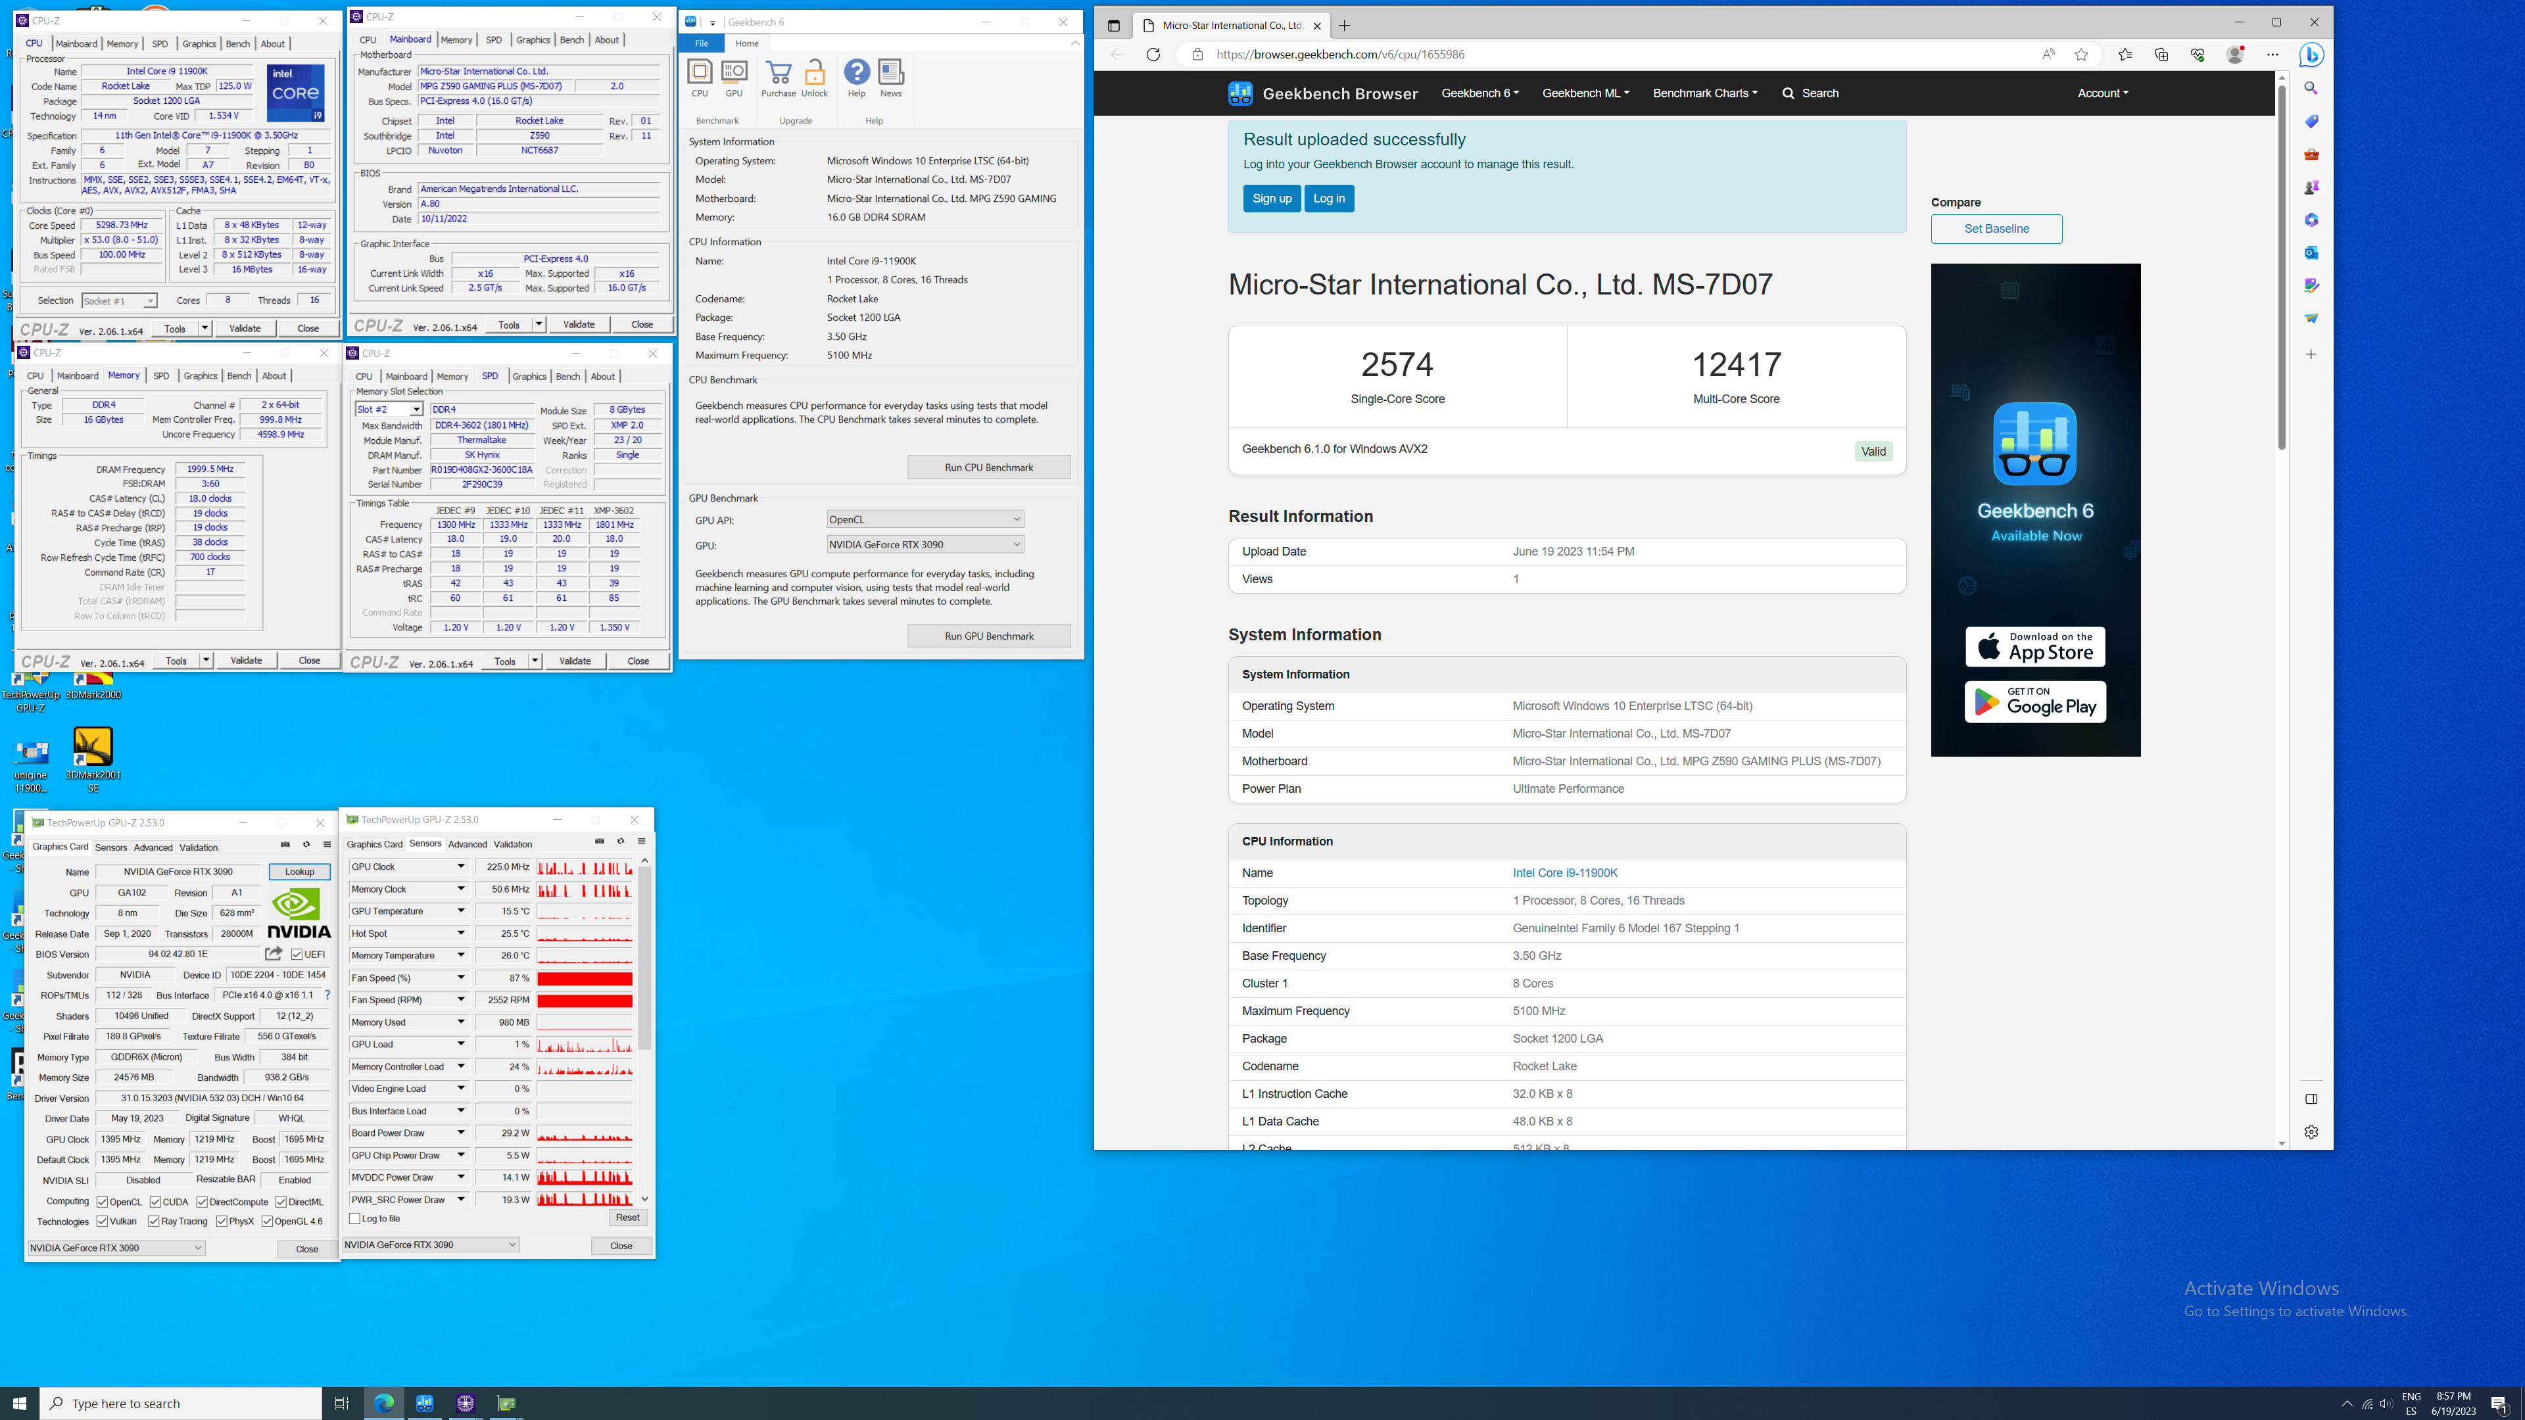Add page to favorites with star icon

tap(2081, 55)
